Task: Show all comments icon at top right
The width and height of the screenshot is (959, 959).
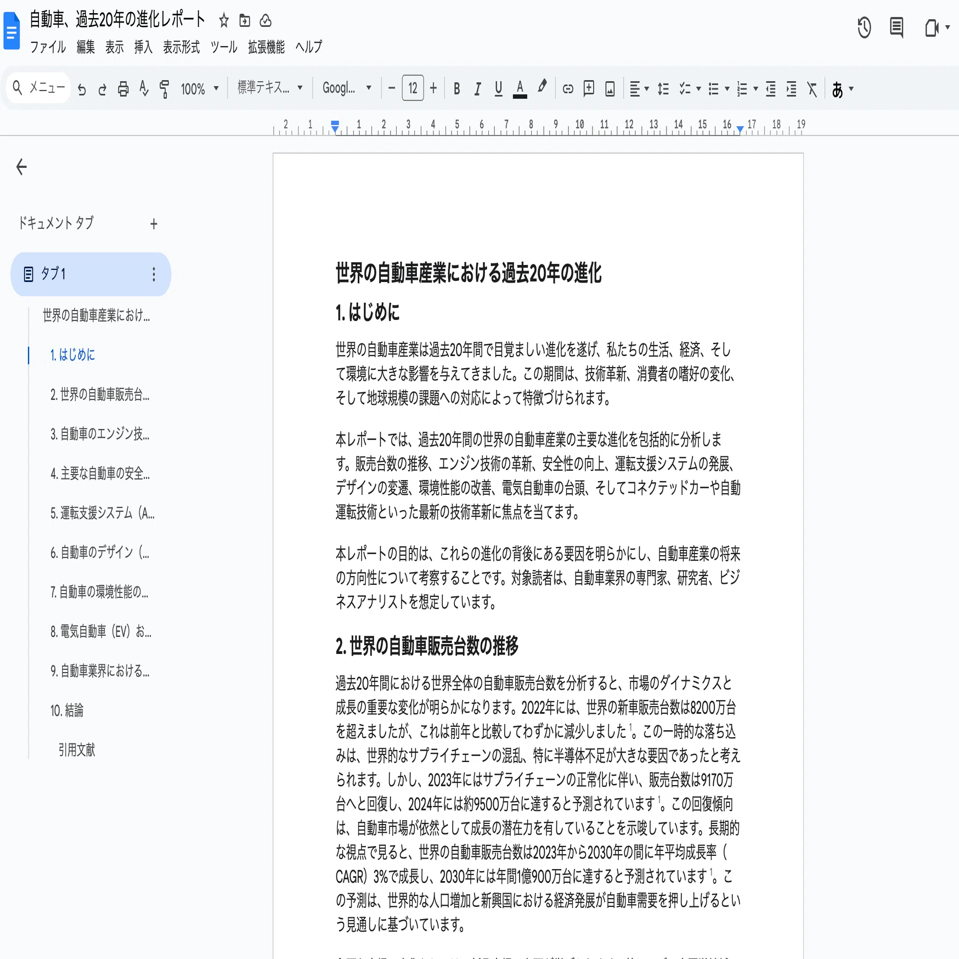Action: tap(896, 27)
